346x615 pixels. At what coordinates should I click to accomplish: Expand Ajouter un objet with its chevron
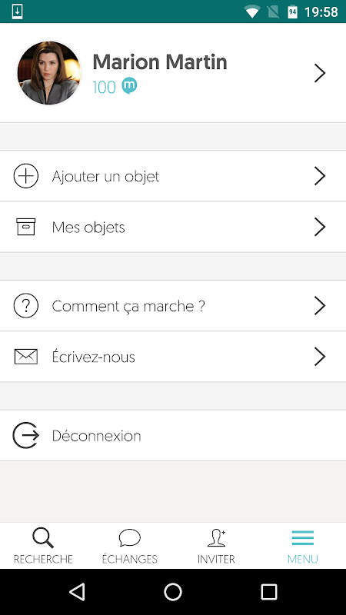[320, 176]
